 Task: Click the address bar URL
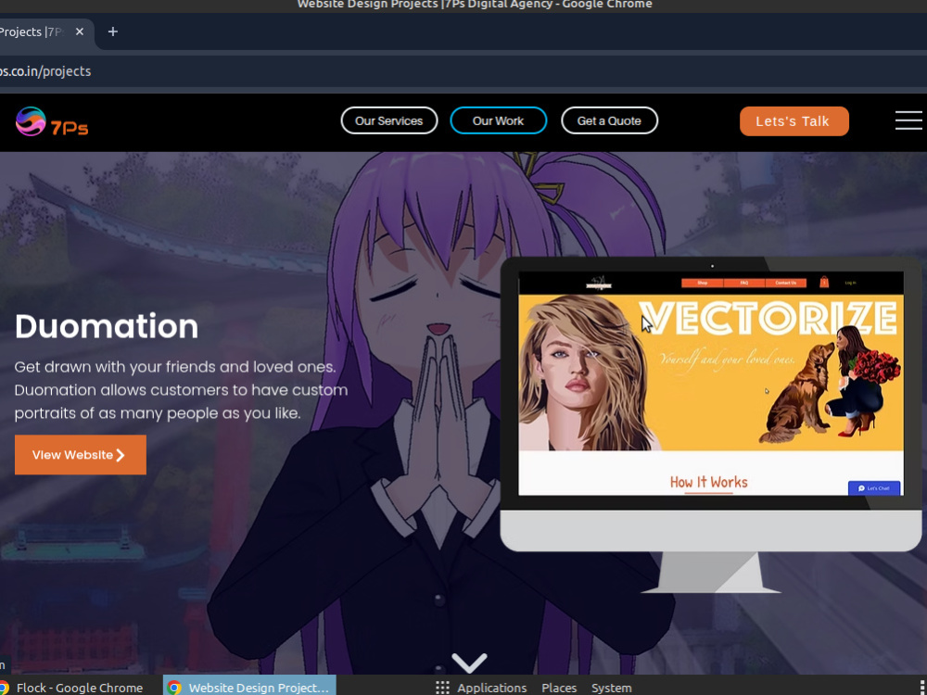click(x=45, y=71)
